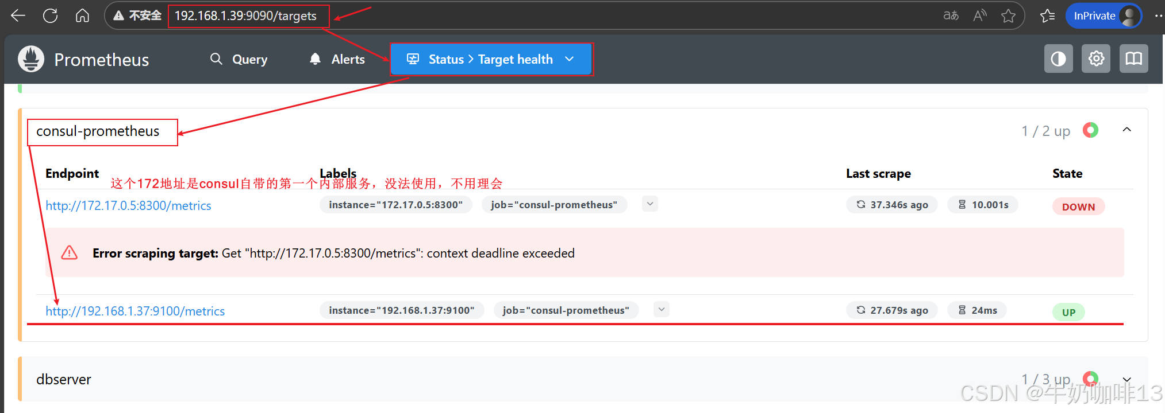Open browser settings and more menu
Image resolution: width=1165 pixels, height=413 pixels.
[1158, 15]
